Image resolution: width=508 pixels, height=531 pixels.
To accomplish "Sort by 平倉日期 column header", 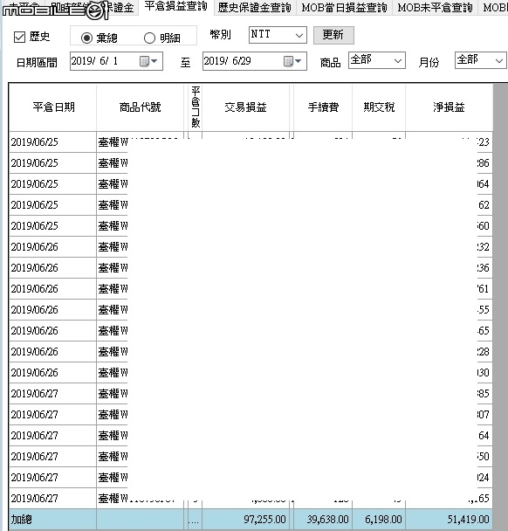I will (x=53, y=107).
